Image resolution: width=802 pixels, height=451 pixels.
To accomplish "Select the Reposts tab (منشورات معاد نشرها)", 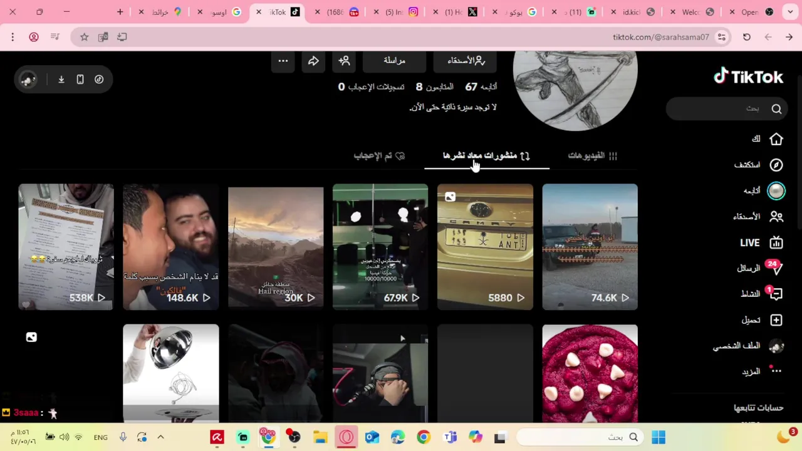I will [x=487, y=156].
